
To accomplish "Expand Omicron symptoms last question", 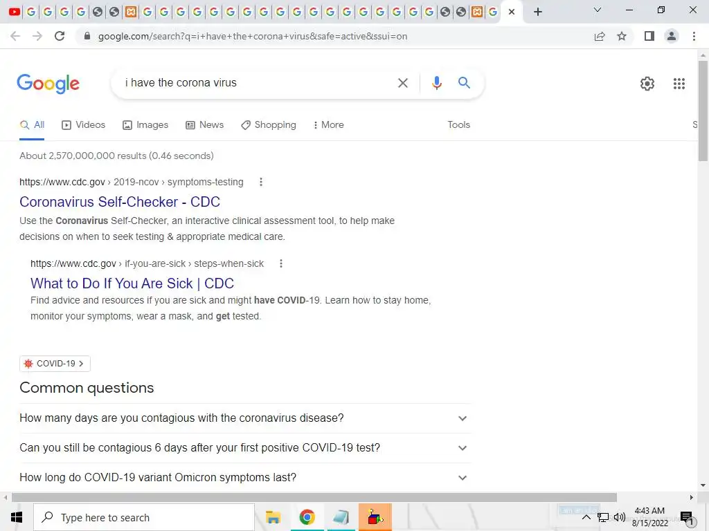I will [x=245, y=477].
